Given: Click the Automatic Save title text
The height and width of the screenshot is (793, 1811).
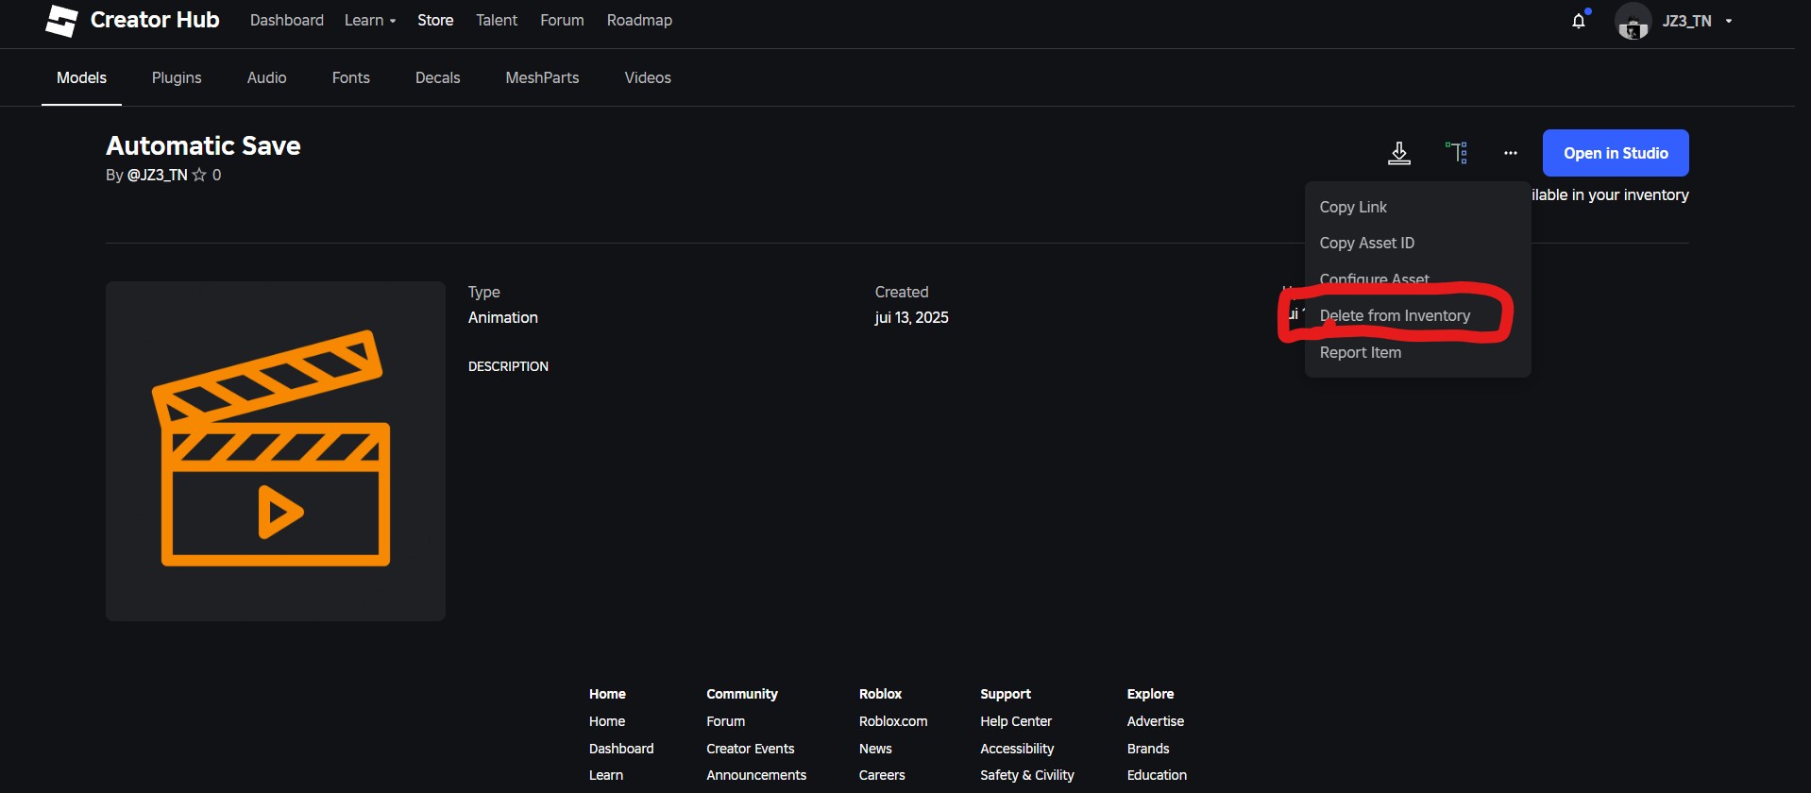Looking at the screenshot, I should pyautogui.click(x=203, y=145).
